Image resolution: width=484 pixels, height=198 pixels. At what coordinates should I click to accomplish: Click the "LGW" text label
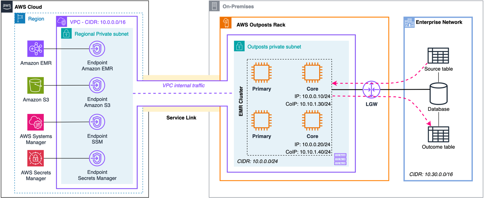[371, 104]
